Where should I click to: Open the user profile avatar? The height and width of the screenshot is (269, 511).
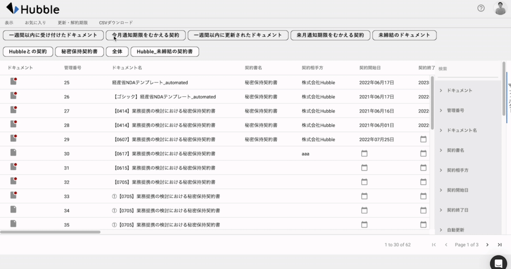(x=500, y=8)
